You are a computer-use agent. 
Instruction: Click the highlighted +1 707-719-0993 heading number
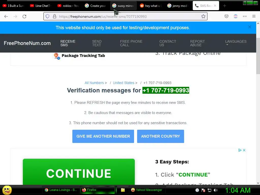click(x=166, y=90)
